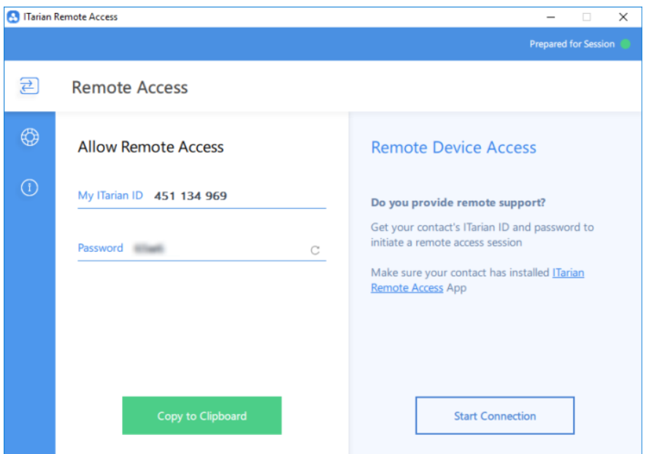Minimize the ITarian Remote Access window
646x454 pixels.
[x=550, y=17]
